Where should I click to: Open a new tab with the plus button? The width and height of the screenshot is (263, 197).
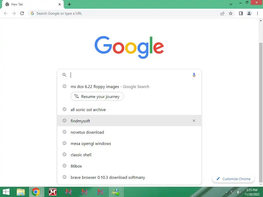tap(69, 4)
